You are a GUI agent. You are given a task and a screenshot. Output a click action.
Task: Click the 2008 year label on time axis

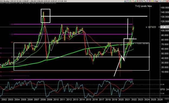coord(43,100)
